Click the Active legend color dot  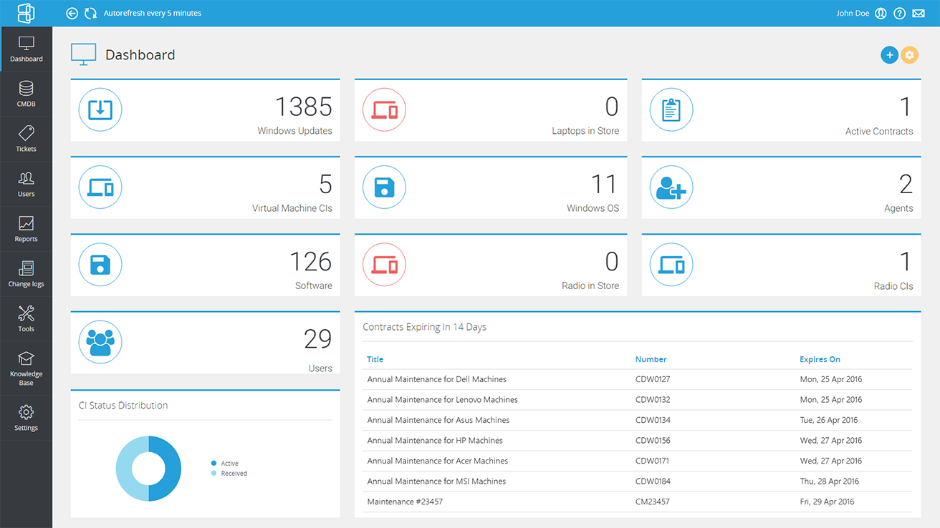click(214, 464)
